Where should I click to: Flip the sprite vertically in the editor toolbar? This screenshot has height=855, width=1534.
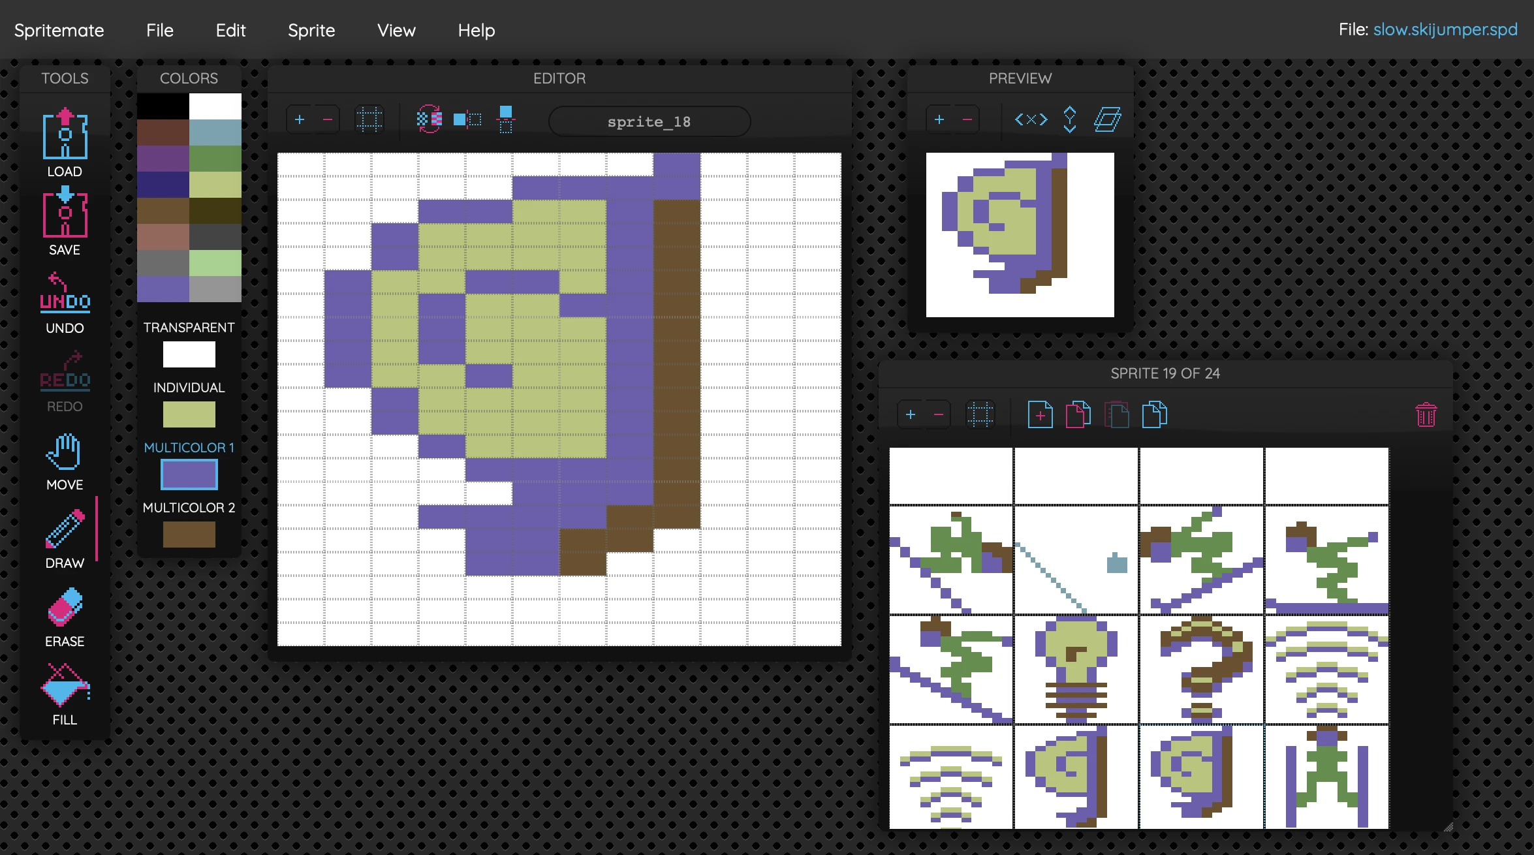coord(506,119)
